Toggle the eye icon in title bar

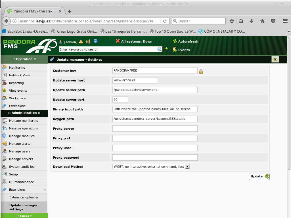(x=275, y=59)
